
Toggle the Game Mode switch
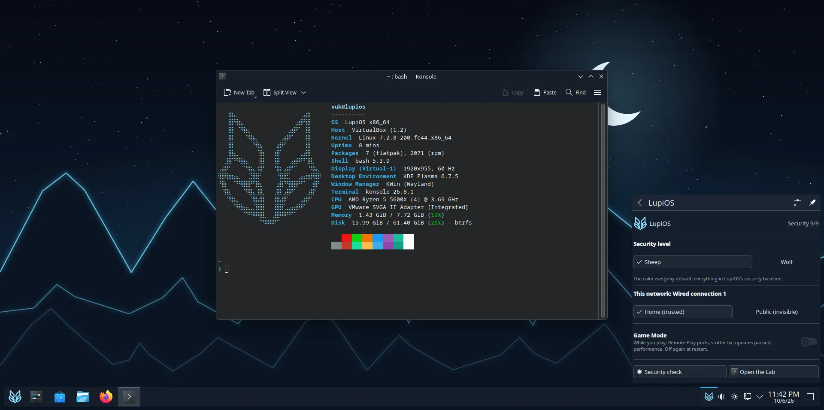[x=809, y=342]
